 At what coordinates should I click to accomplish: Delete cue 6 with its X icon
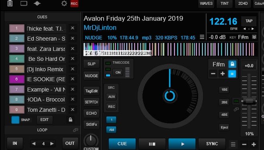pos(73,79)
